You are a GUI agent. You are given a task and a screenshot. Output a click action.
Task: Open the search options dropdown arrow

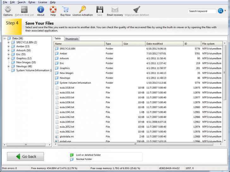point(225,10)
